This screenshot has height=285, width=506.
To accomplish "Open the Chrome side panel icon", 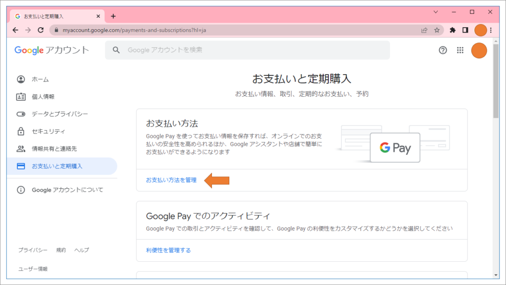I will pyautogui.click(x=465, y=30).
